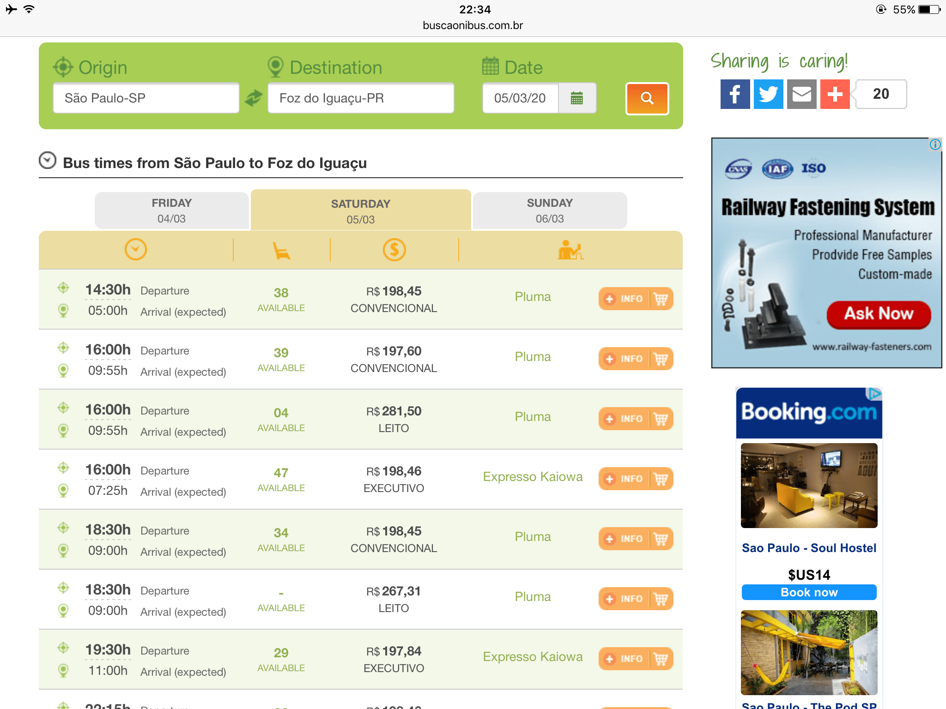Sort results by price dollar icon

[x=394, y=250]
